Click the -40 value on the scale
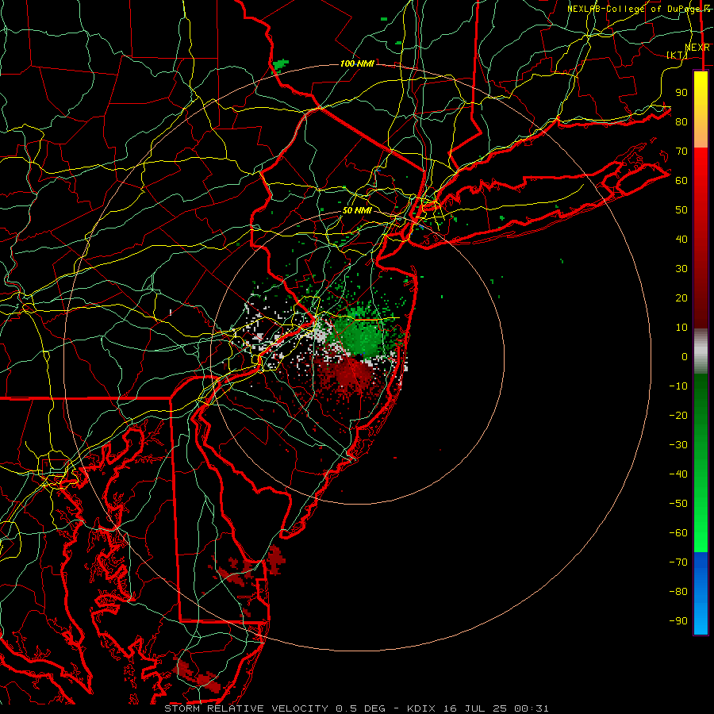The height and width of the screenshot is (714, 714). point(678,474)
